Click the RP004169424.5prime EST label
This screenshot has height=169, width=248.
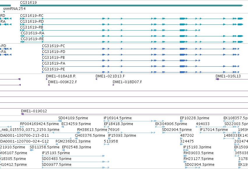click(39, 124)
